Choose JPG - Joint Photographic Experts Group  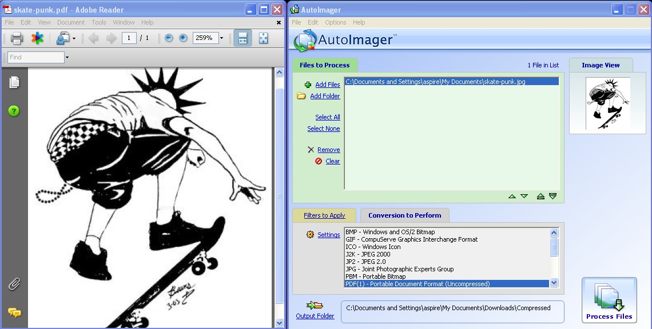[x=447, y=269]
